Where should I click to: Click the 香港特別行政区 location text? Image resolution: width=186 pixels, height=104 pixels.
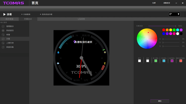point(83,42)
